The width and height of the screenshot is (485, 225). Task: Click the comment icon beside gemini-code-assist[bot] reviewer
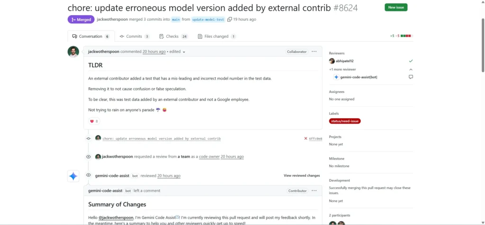(x=411, y=77)
